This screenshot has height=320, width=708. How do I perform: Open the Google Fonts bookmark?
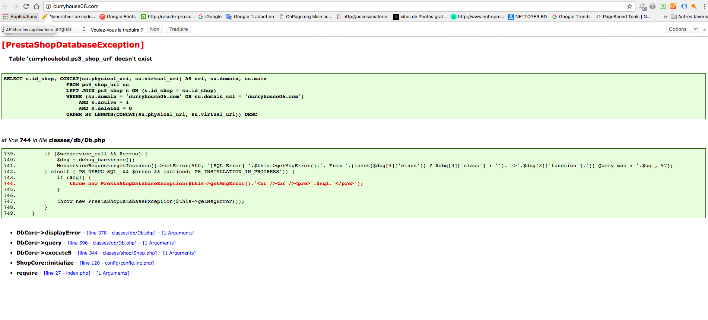(118, 17)
